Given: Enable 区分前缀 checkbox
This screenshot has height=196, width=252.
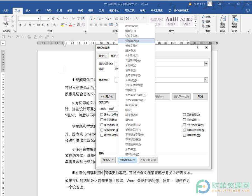Looking at the screenshot, I should click(x=185, y=115).
